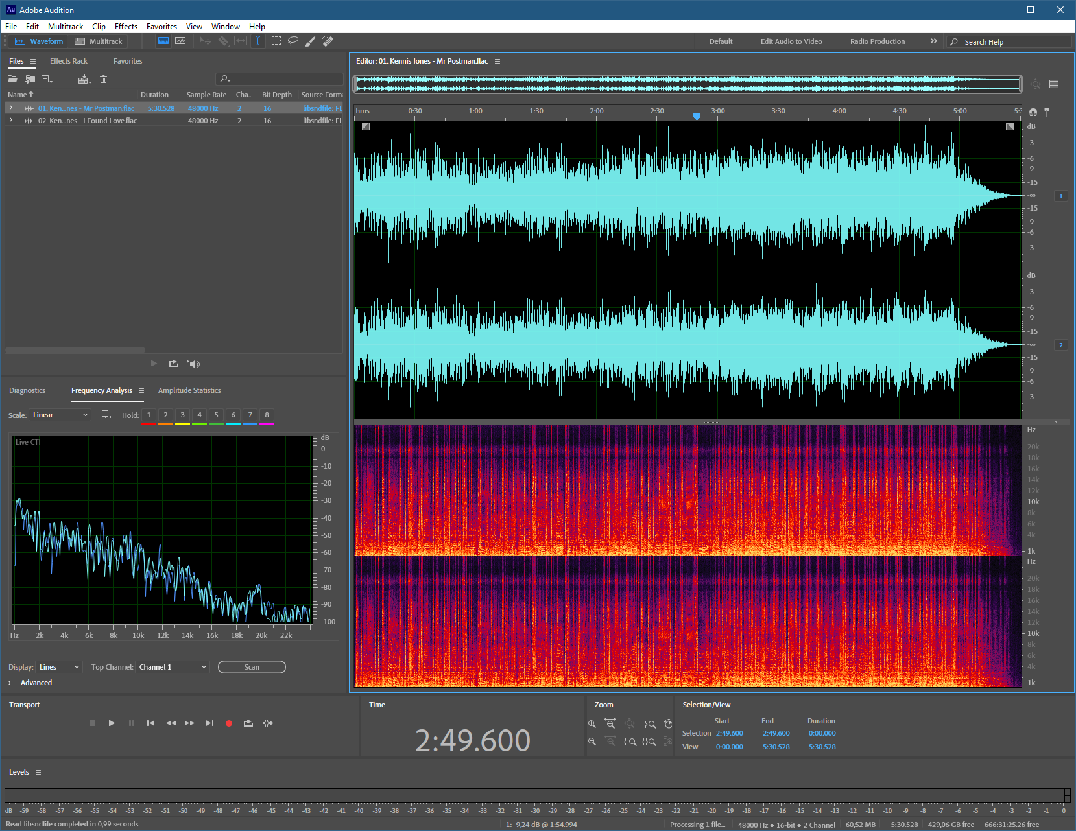Click the Import File icon in Files panel
This screenshot has width=1076, height=831.
[30, 79]
